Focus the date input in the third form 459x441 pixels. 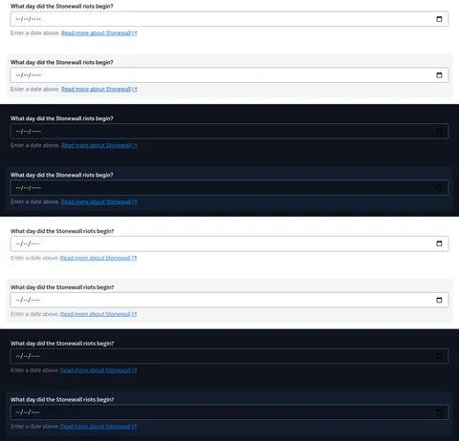coord(229,132)
